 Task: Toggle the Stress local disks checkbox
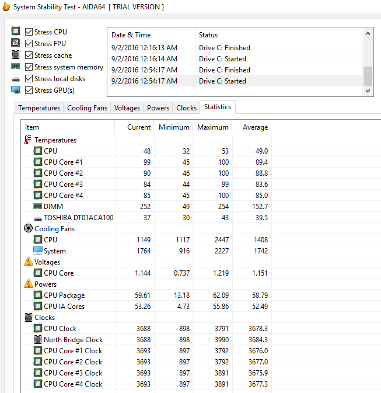(x=29, y=79)
